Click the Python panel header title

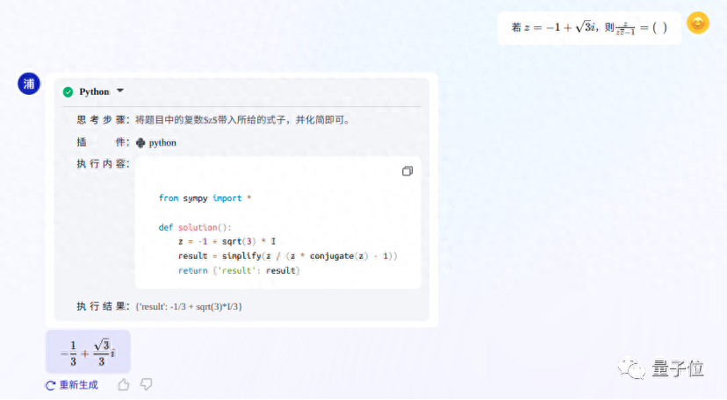[x=94, y=91]
